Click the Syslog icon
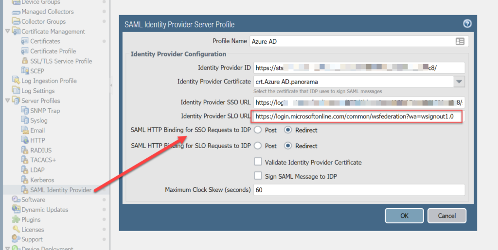Viewport: 498px width, 250px height. tap(25, 120)
